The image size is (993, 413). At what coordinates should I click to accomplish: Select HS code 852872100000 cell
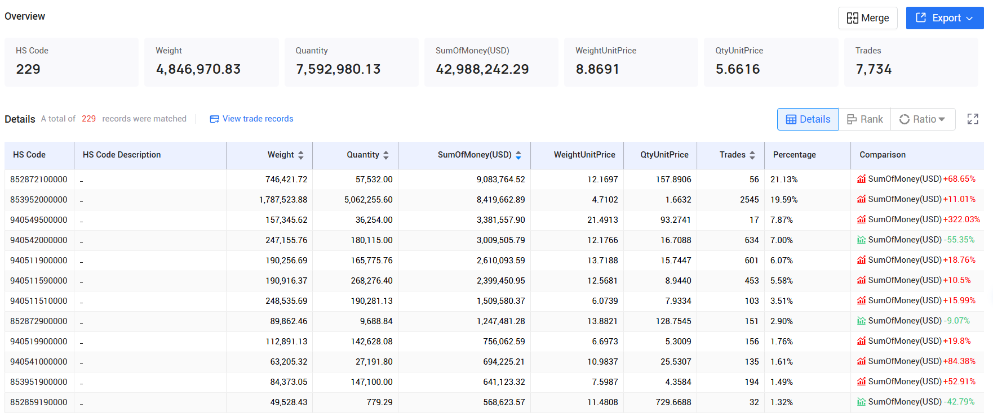(39, 179)
